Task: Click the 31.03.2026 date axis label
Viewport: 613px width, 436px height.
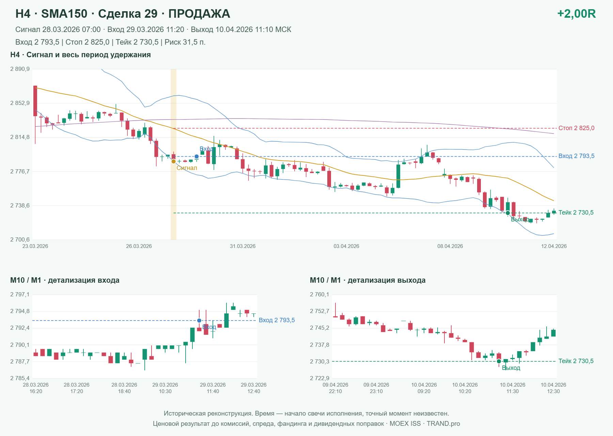Action: pos(242,246)
